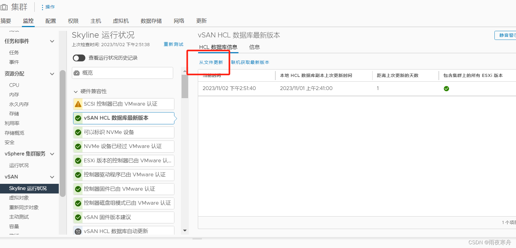Click the left sidebar scrollbar thumb

pos(63,133)
